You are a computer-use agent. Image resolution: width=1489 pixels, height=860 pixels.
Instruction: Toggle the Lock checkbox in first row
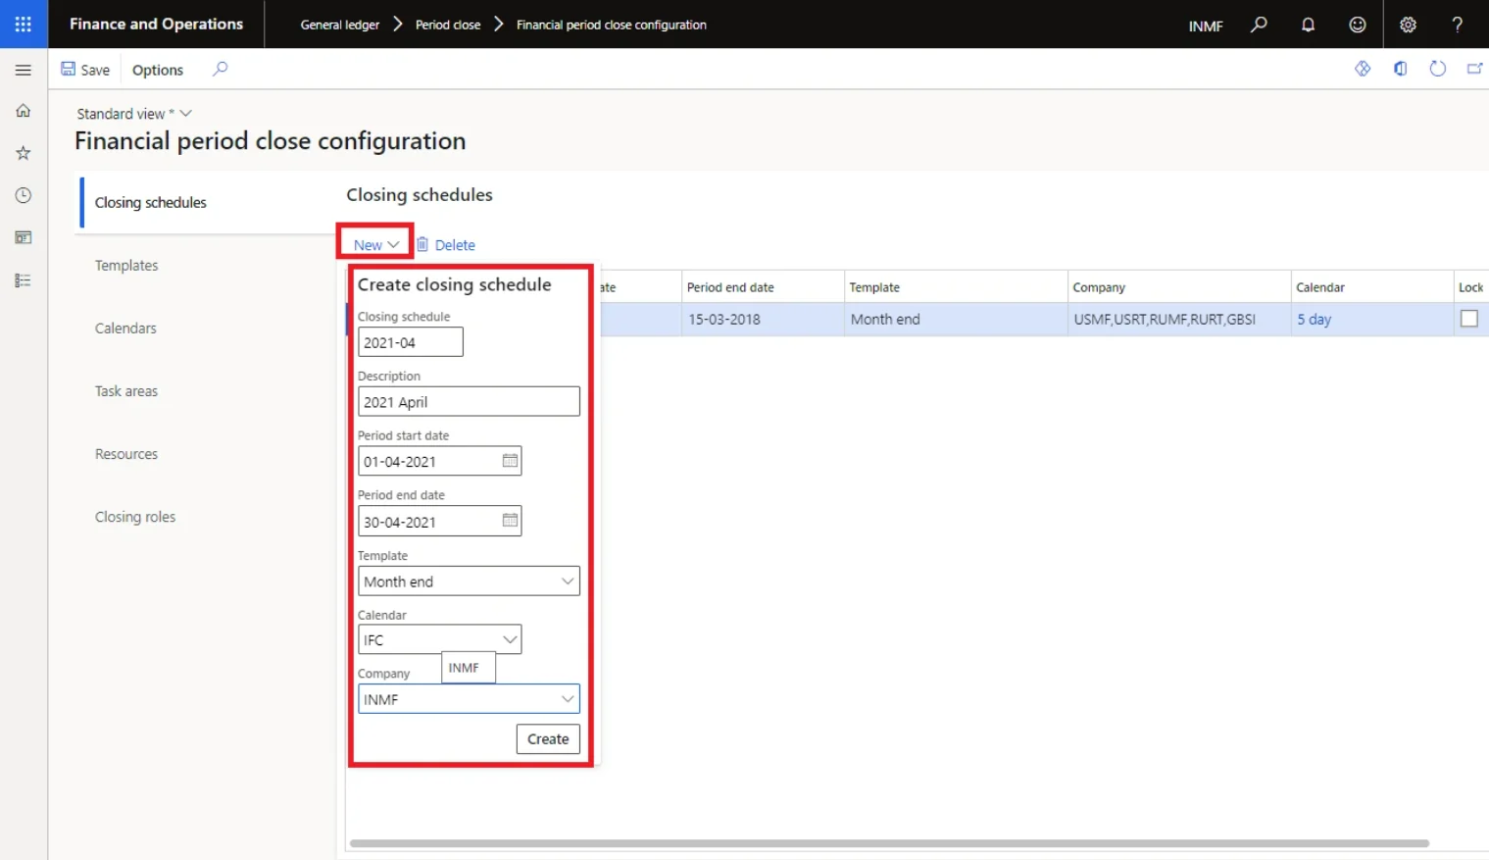point(1468,319)
